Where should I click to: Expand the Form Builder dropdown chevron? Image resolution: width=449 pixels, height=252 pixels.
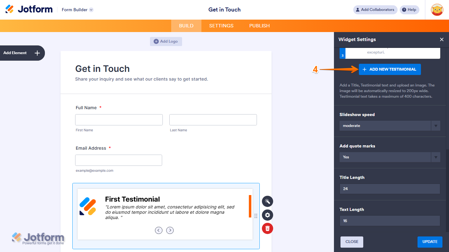(x=91, y=10)
